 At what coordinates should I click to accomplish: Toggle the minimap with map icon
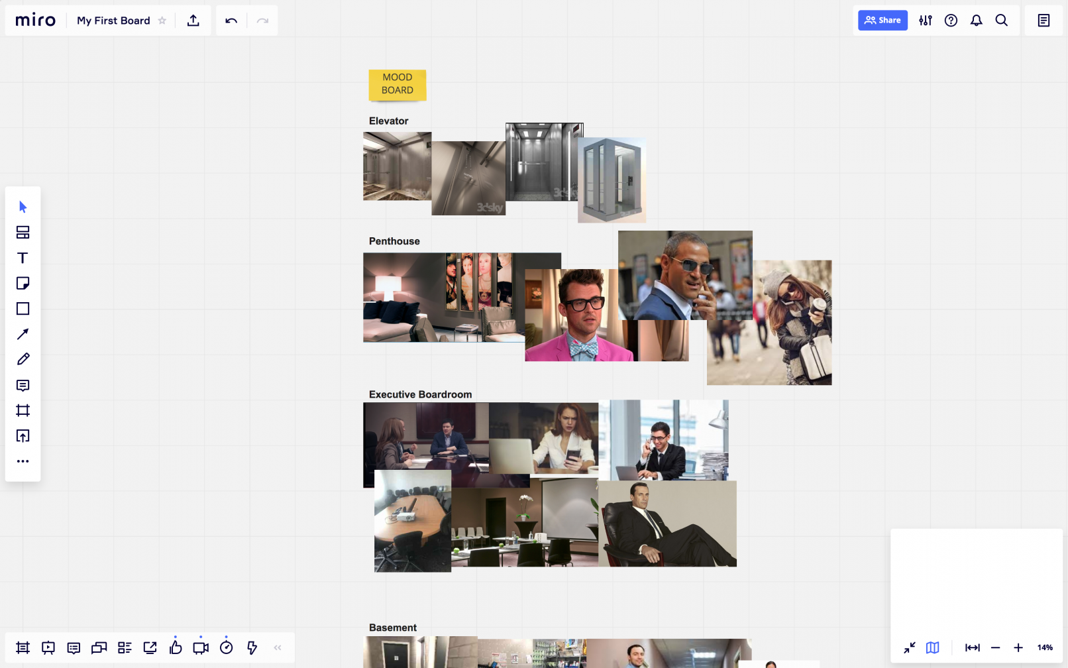pyautogui.click(x=932, y=647)
